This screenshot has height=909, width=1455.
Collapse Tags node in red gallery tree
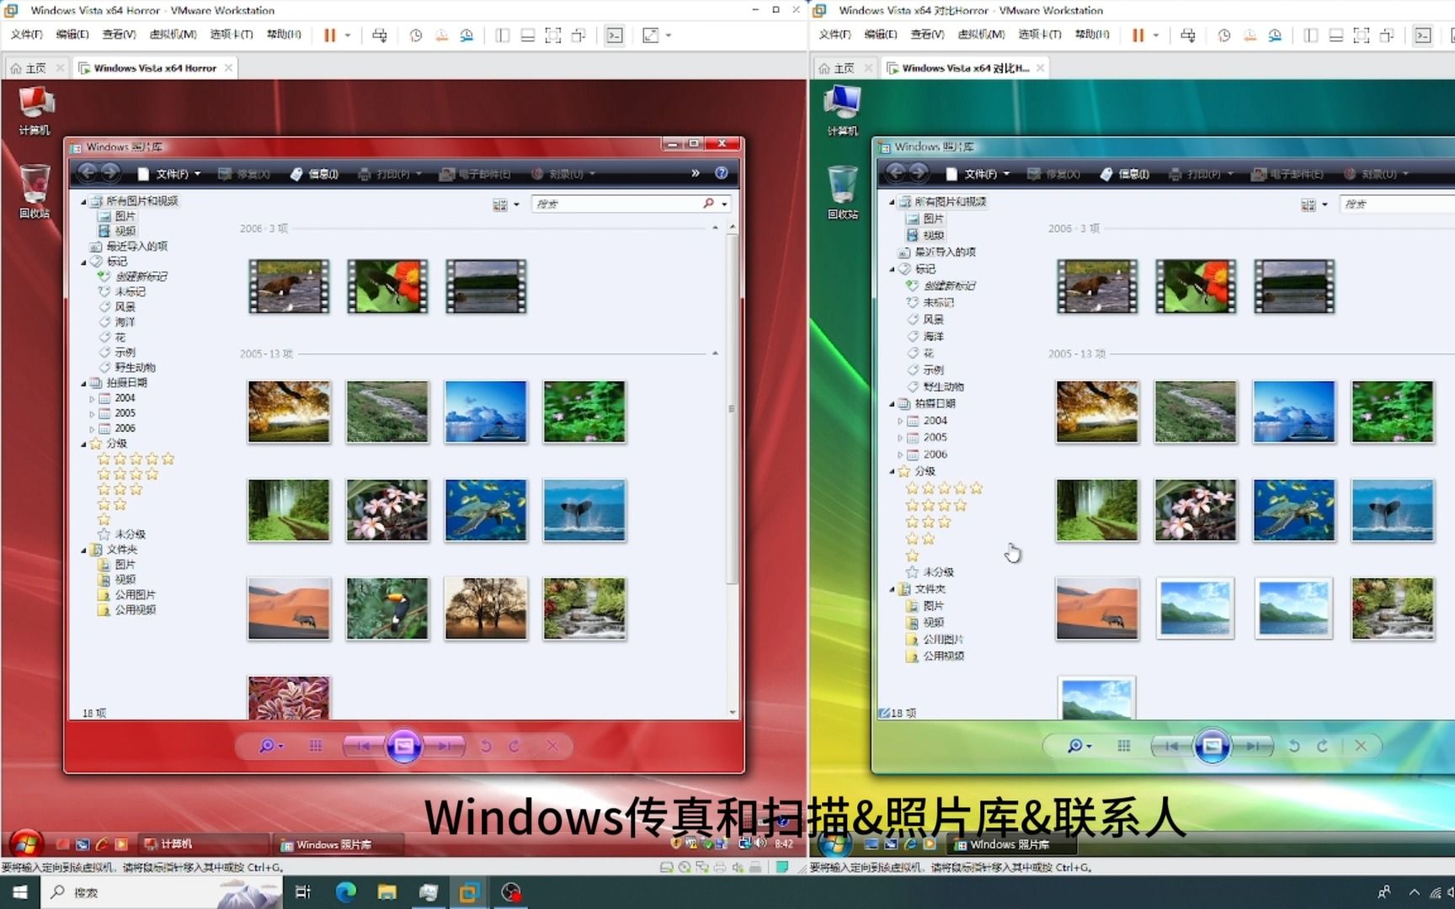(84, 262)
